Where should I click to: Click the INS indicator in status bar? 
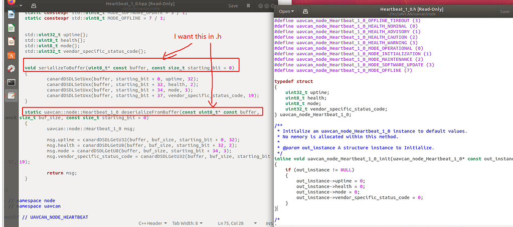[x=269, y=223]
